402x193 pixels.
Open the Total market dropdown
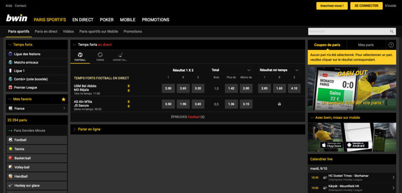[x=249, y=70]
